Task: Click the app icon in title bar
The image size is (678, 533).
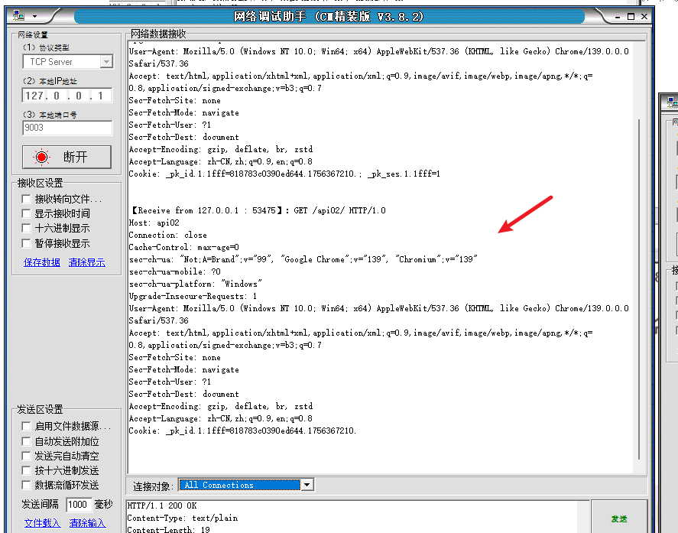Action: [18, 16]
